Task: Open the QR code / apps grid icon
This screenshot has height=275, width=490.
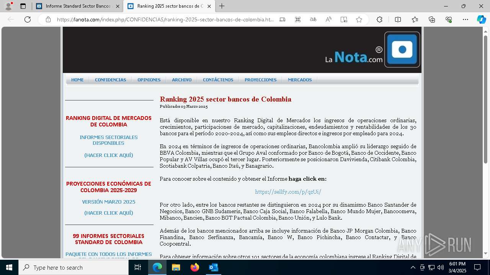Action: click(298, 19)
